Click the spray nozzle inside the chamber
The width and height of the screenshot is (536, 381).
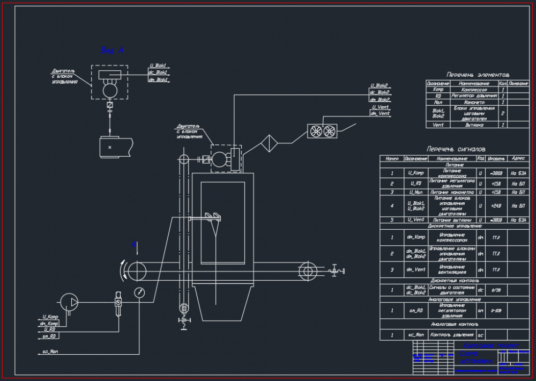tap(213, 217)
